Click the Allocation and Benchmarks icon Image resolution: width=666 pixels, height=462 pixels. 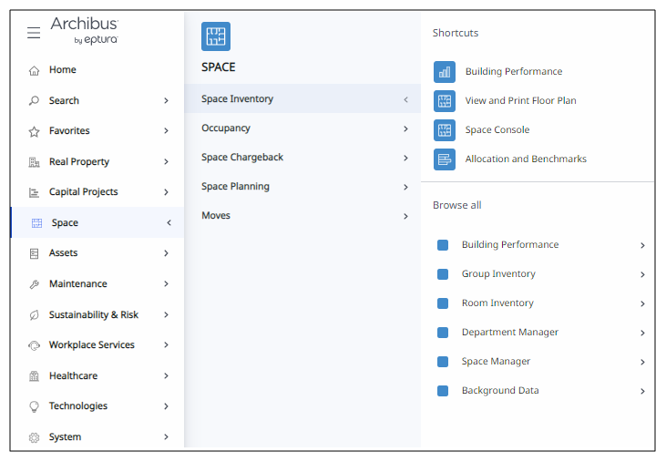pyautogui.click(x=445, y=159)
